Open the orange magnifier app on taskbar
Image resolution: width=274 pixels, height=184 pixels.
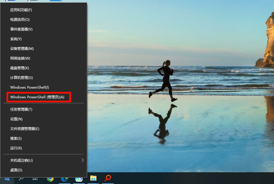[108, 178]
